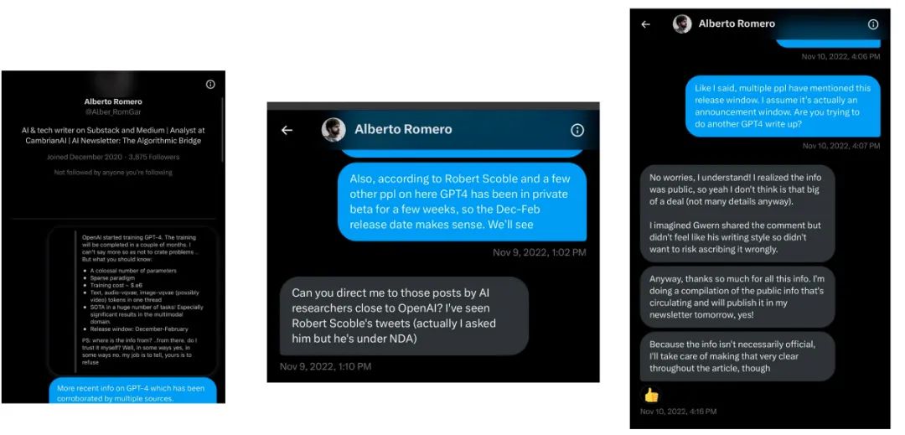
Task: Select the 'No worries, I understand!' message
Action: [x=737, y=214]
